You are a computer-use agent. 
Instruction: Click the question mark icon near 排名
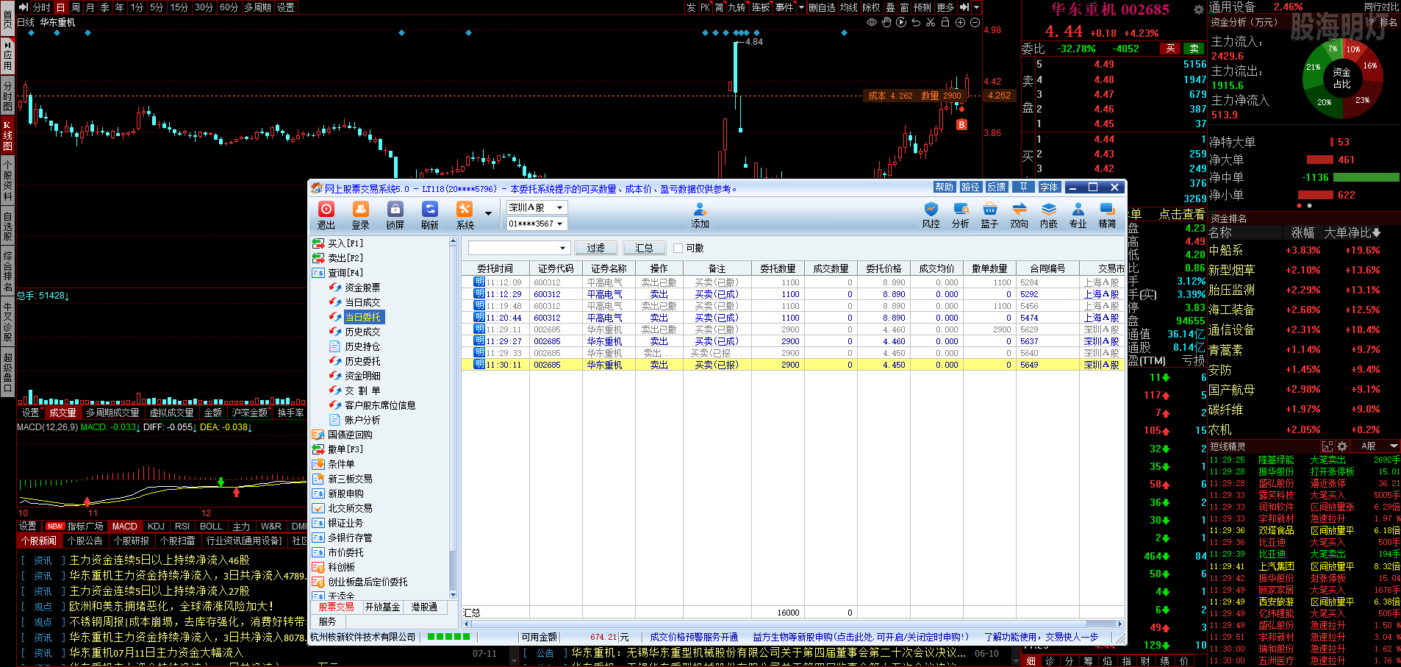(x=1370, y=23)
